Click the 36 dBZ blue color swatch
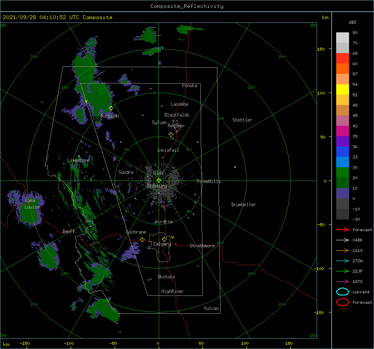The width and height of the screenshot is (374, 349). point(342,151)
